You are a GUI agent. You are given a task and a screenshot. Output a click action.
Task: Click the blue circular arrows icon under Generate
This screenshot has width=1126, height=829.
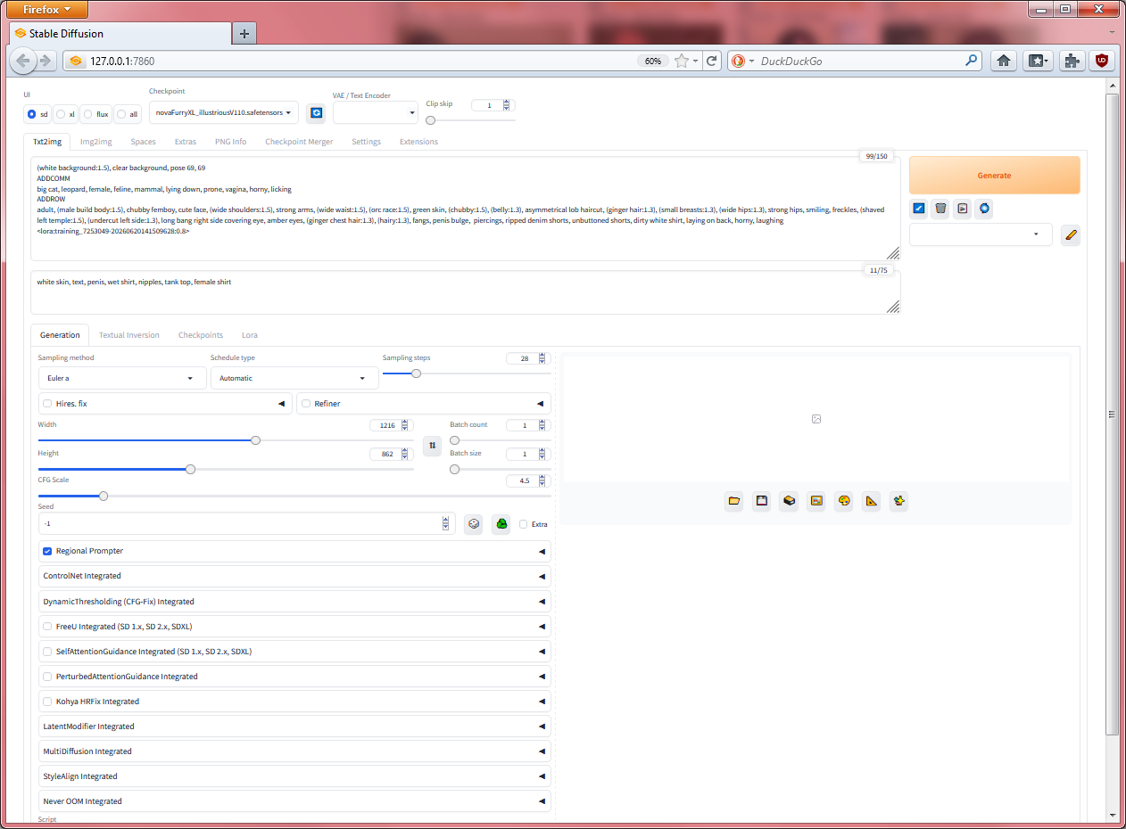(x=984, y=209)
